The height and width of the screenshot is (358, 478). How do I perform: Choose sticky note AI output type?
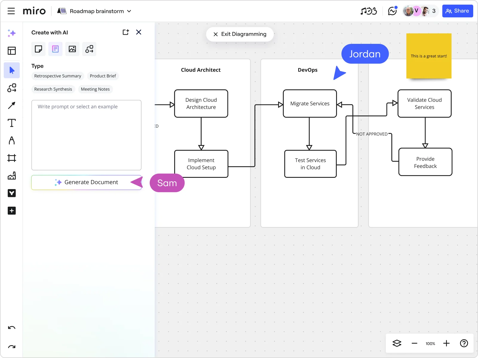pyautogui.click(x=39, y=49)
